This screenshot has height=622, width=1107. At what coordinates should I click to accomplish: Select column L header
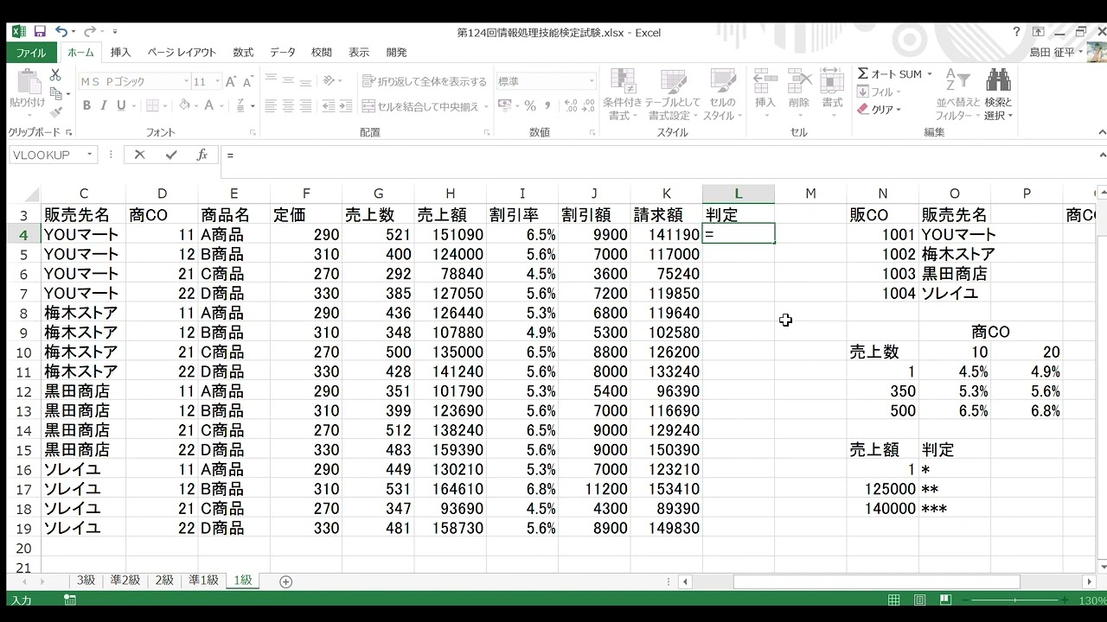pos(738,194)
